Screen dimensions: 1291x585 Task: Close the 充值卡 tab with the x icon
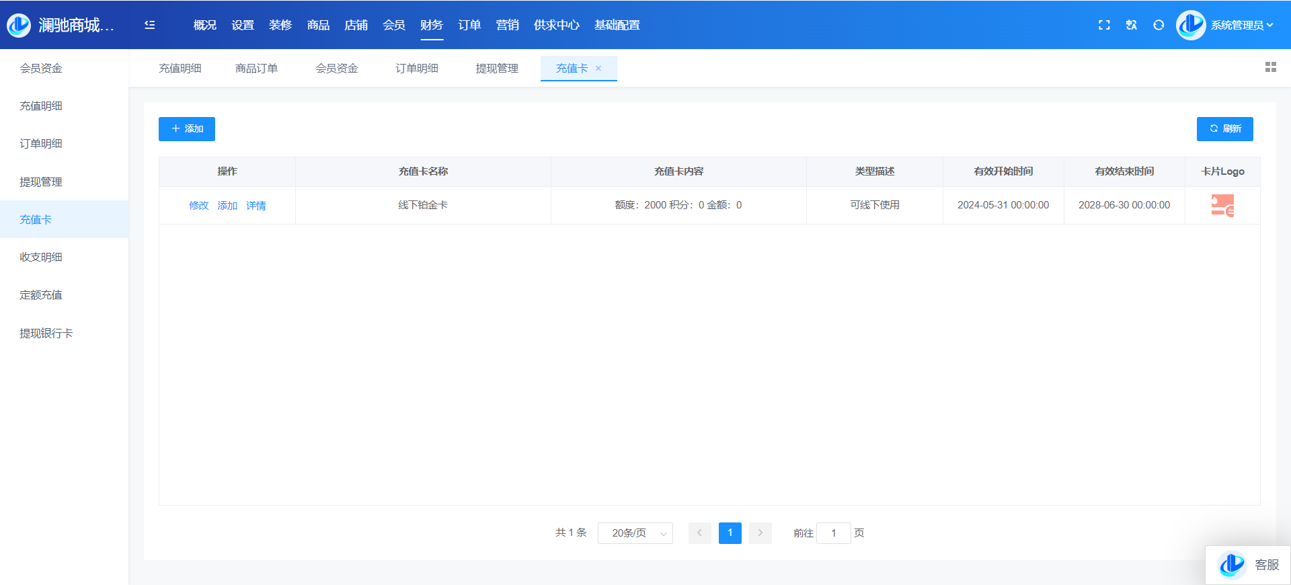598,69
